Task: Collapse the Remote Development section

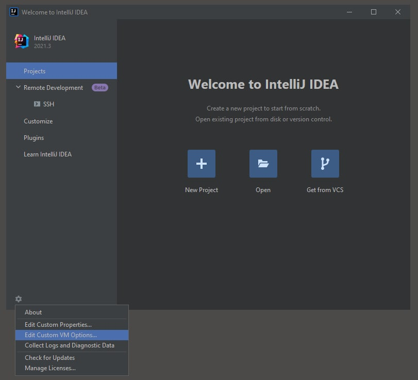Action: pos(18,88)
